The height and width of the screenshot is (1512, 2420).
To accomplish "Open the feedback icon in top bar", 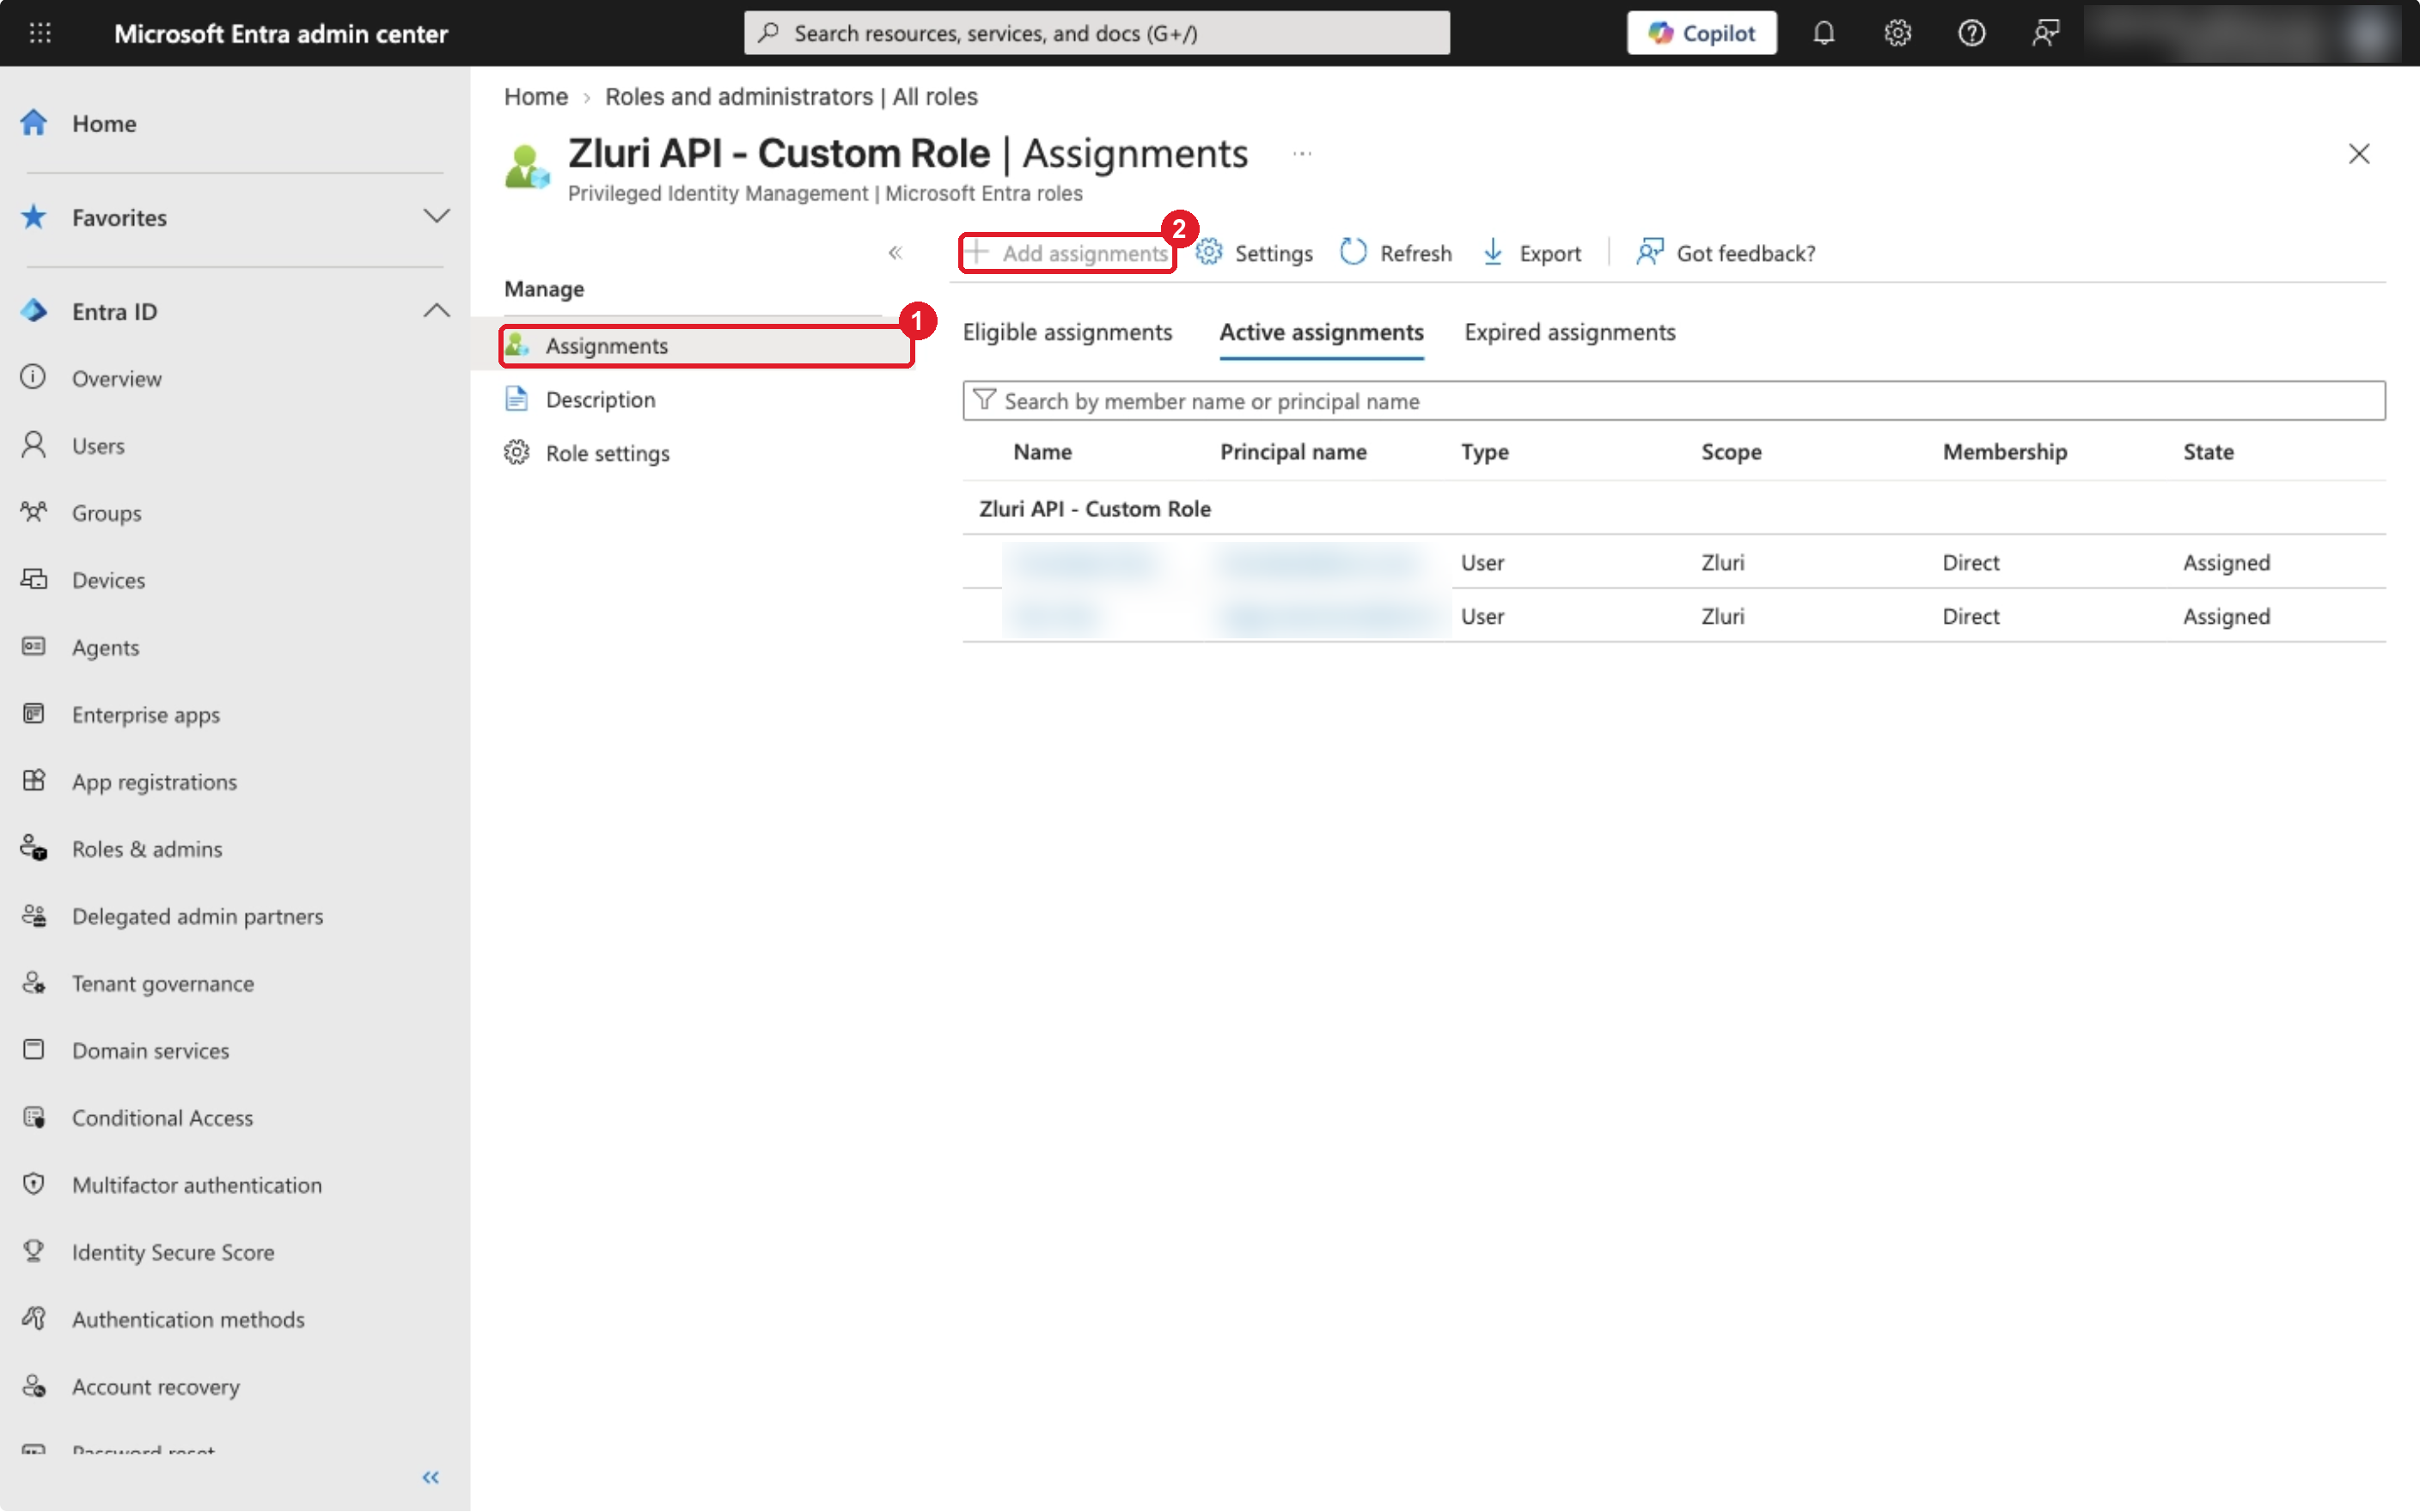I will point(2045,33).
